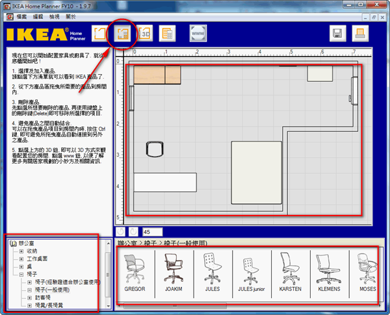Click the product tree scroll down arrow
The image size is (390, 315).
[x=108, y=306]
